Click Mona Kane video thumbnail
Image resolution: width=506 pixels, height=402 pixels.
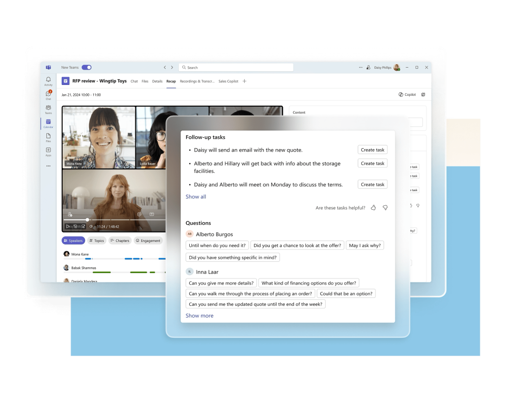click(99, 137)
